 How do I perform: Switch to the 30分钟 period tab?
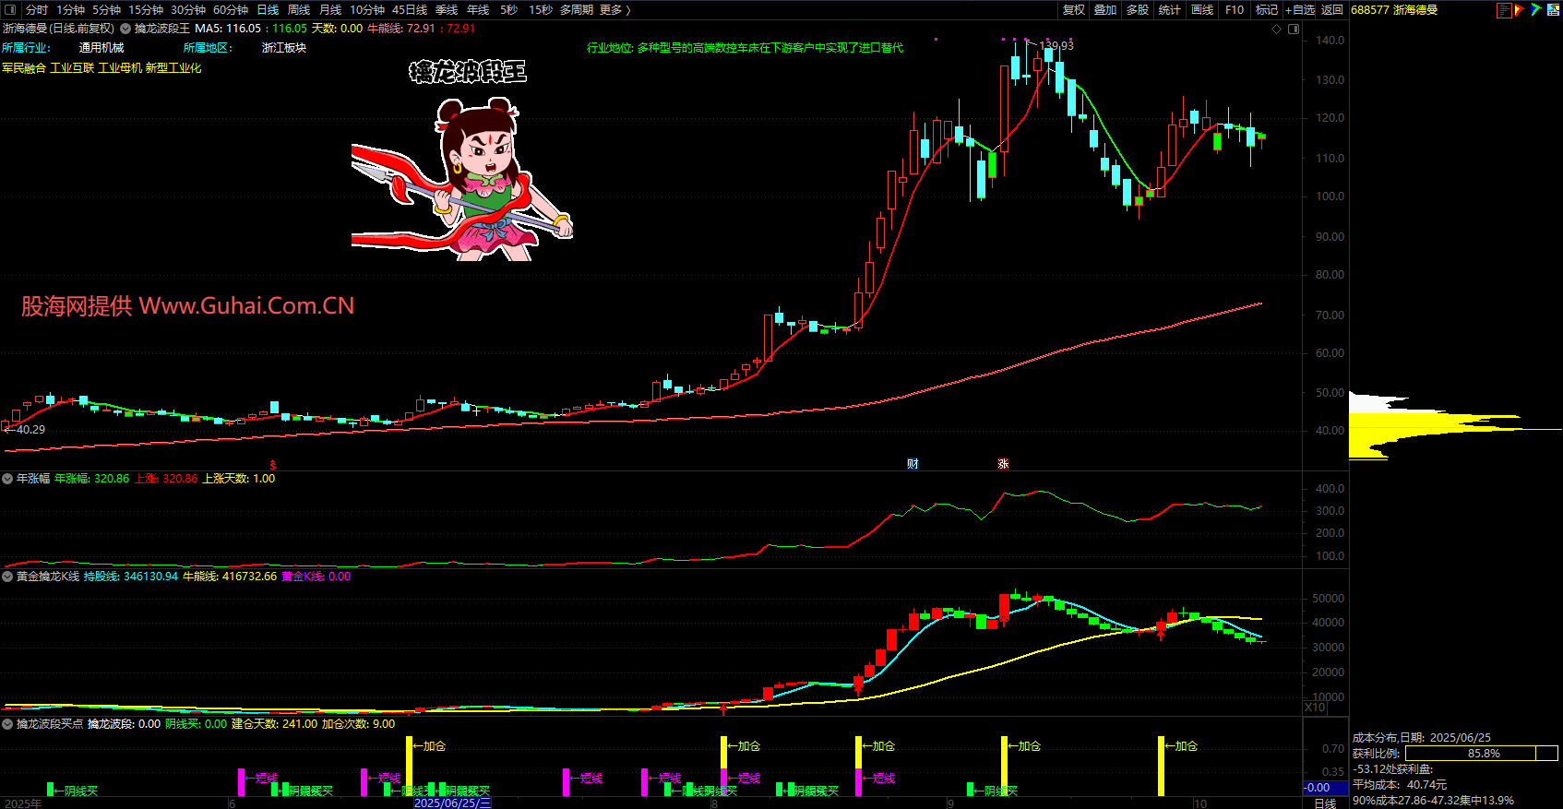click(x=188, y=10)
